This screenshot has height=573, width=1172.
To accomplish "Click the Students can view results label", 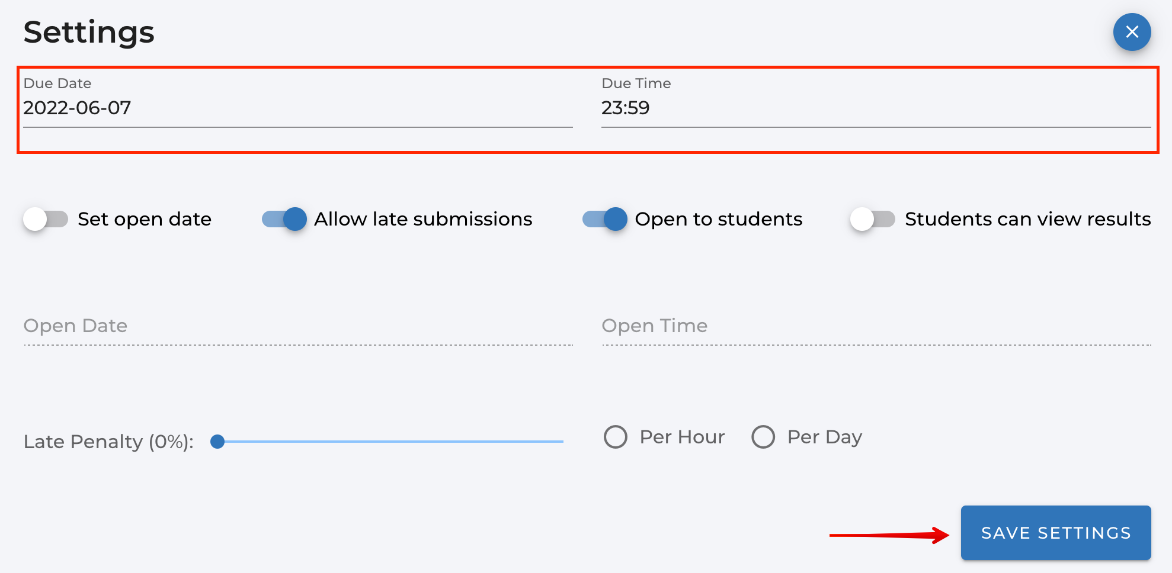I will pyautogui.click(x=1027, y=219).
